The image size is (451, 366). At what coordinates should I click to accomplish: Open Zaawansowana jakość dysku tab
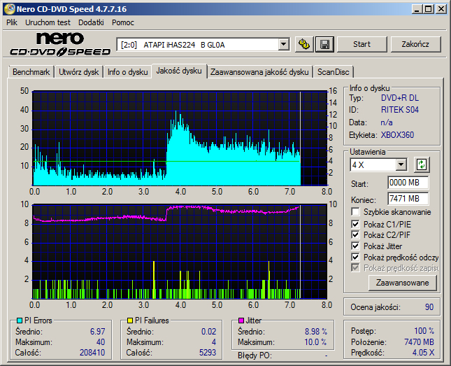tap(259, 72)
